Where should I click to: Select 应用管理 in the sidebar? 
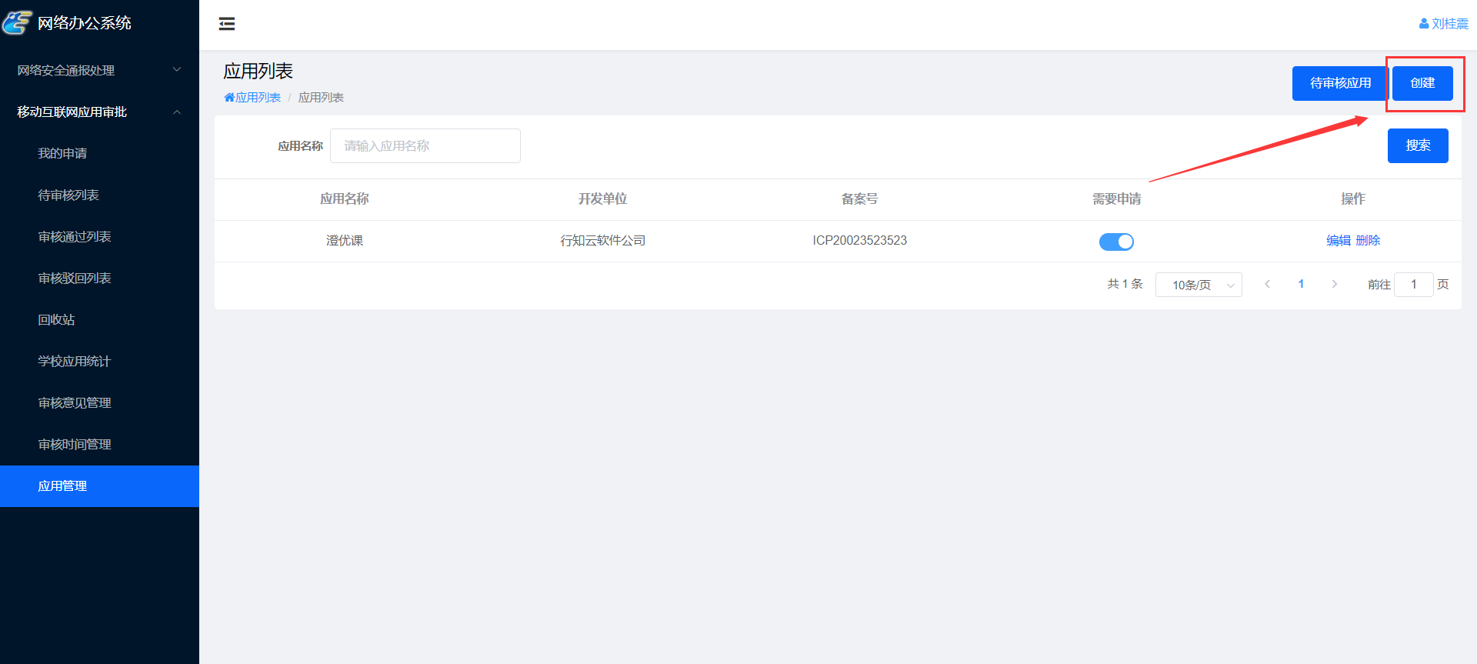99,485
